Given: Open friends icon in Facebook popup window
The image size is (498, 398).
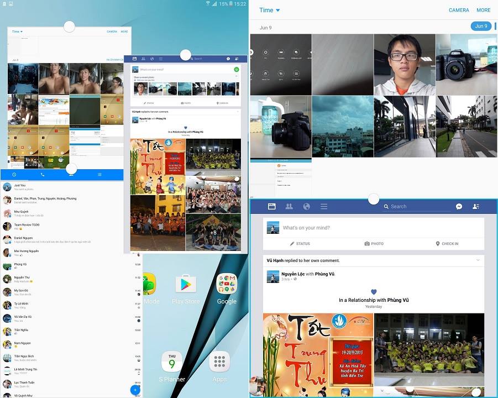Looking at the screenshot, I should pyautogui.click(x=143, y=59).
